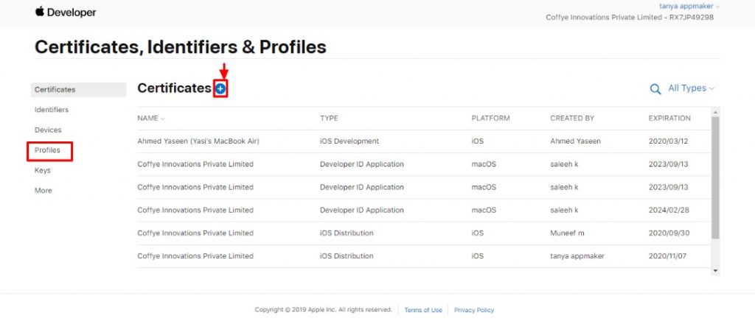The height and width of the screenshot is (327, 755).
Task: Click the Apple Developer logo
Action: point(66,12)
